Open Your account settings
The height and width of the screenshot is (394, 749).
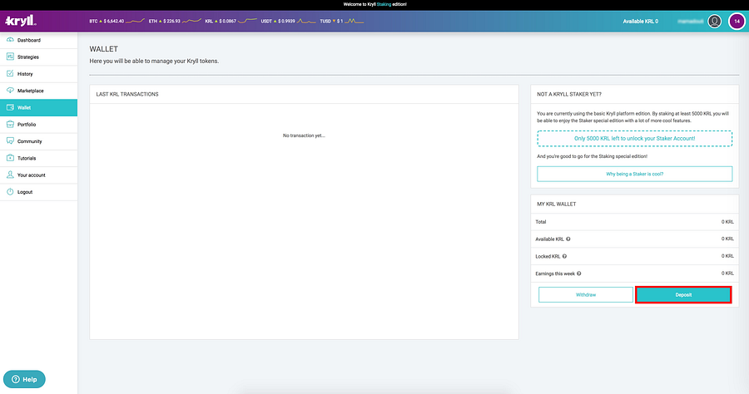coord(38,175)
